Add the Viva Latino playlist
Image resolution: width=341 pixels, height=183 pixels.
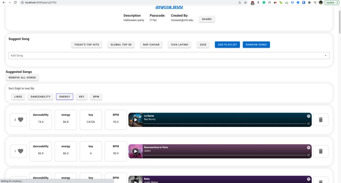179,45
